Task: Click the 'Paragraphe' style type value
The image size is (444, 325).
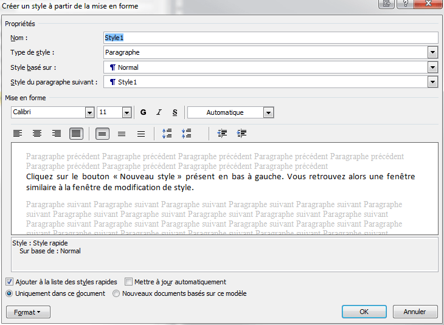Action: coord(122,52)
